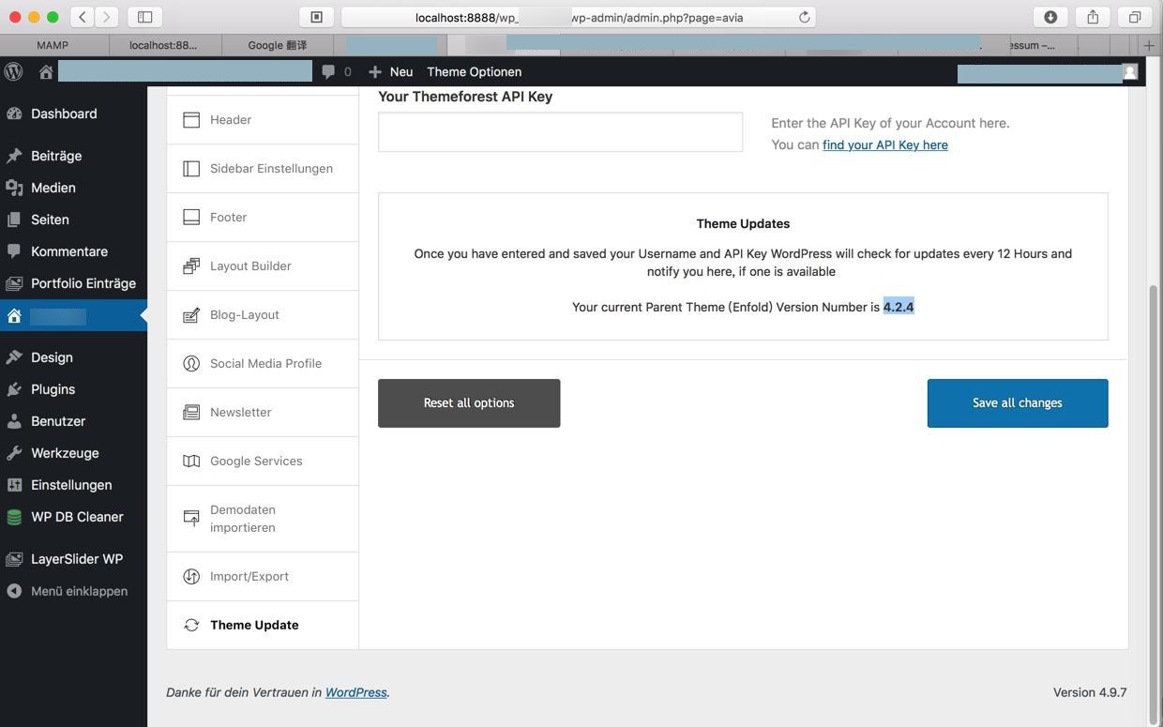Click the Sidebar Einstellungen icon
The height and width of the screenshot is (727, 1163).
pyautogui.click(x=191, y=169)
